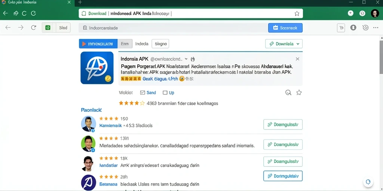Open the green-background reviewer avatar
This screenshot has width=383, height=191.
88,143
